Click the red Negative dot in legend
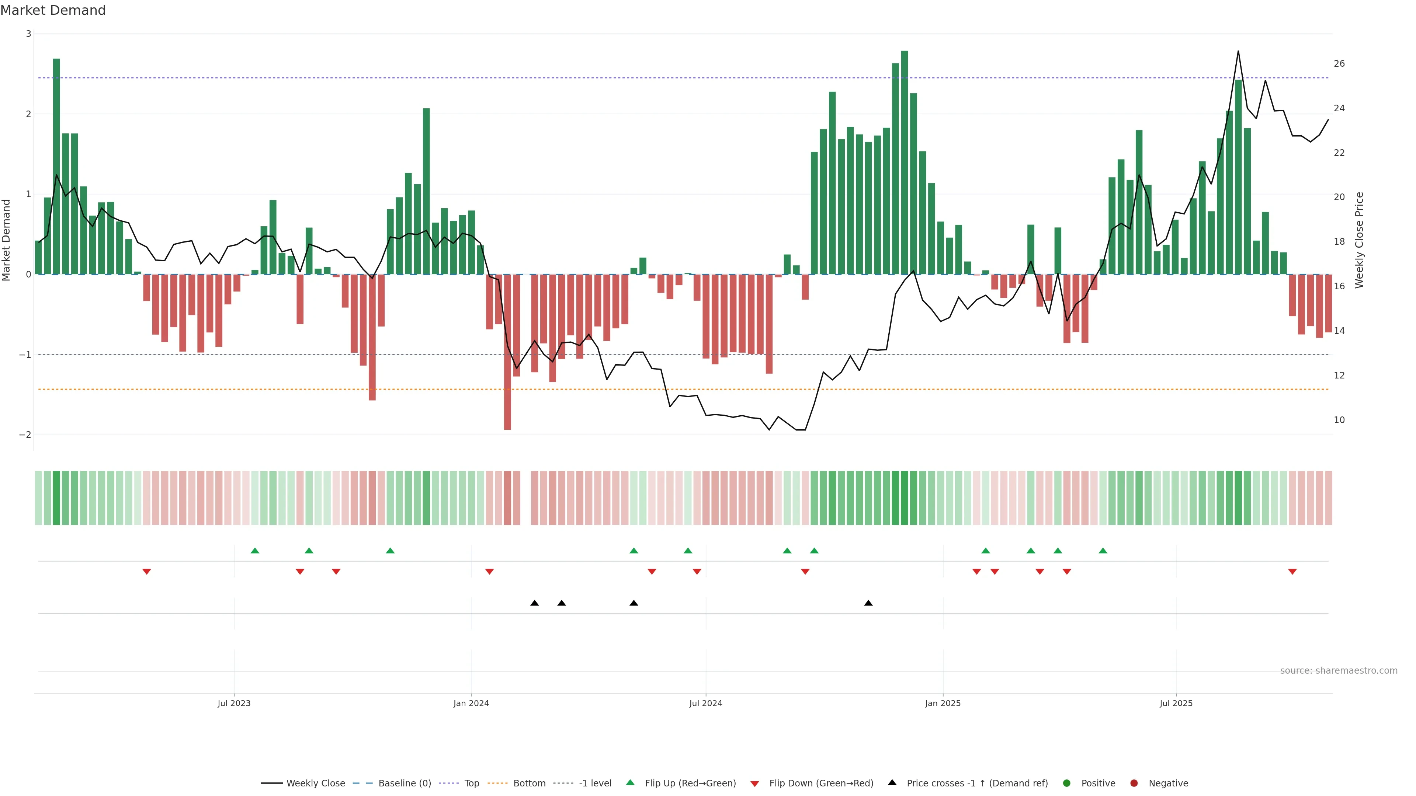Screen dimensions: 1416x796 pos(1134,783)
